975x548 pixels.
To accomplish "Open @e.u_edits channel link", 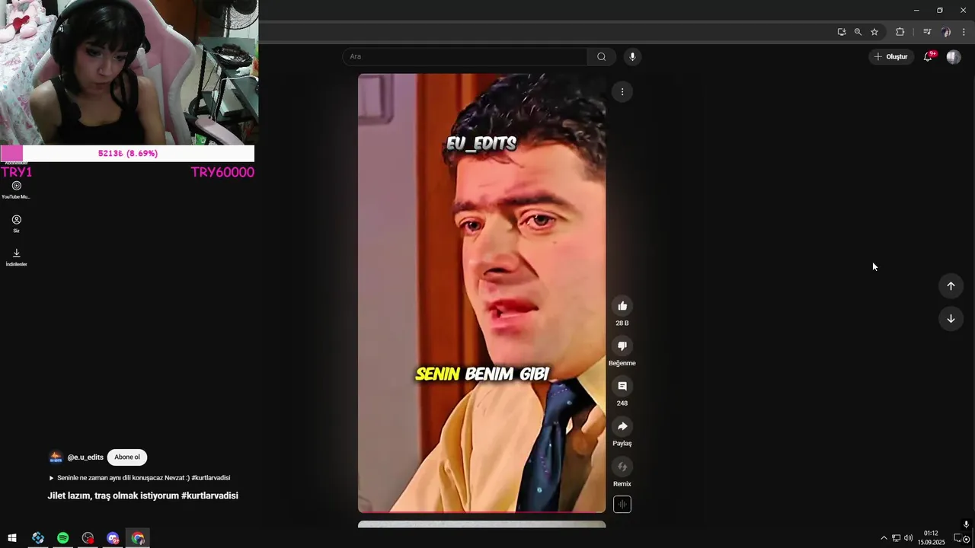I will point(85,457).
